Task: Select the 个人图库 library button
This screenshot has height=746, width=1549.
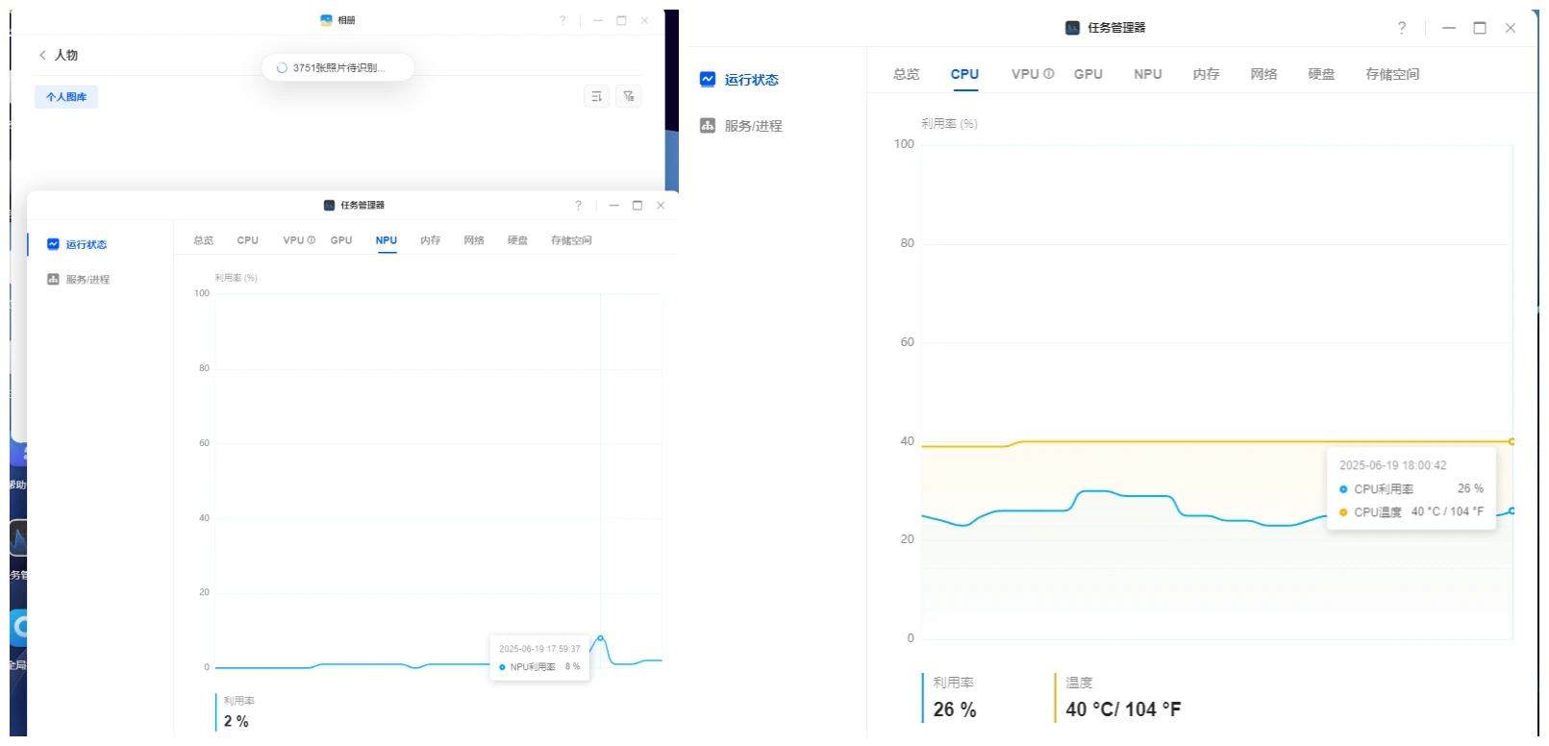Action: point(66,97)
